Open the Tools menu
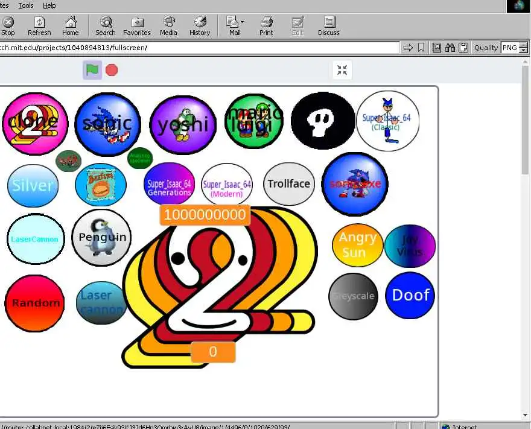 click(26, 5)
